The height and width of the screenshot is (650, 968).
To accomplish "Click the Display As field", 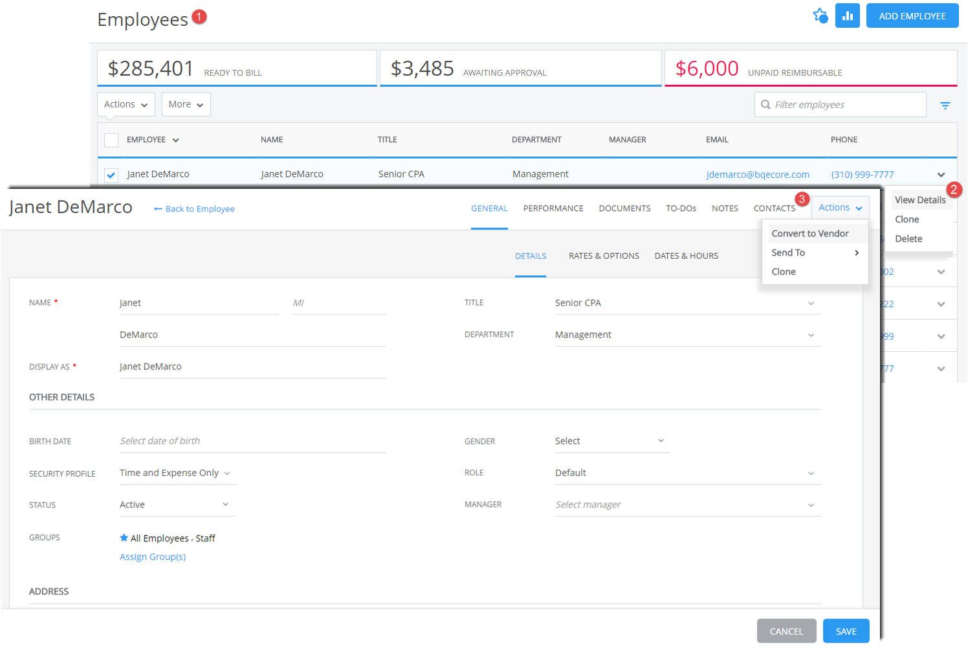I will pyautogui.click(x=252, y=366).
